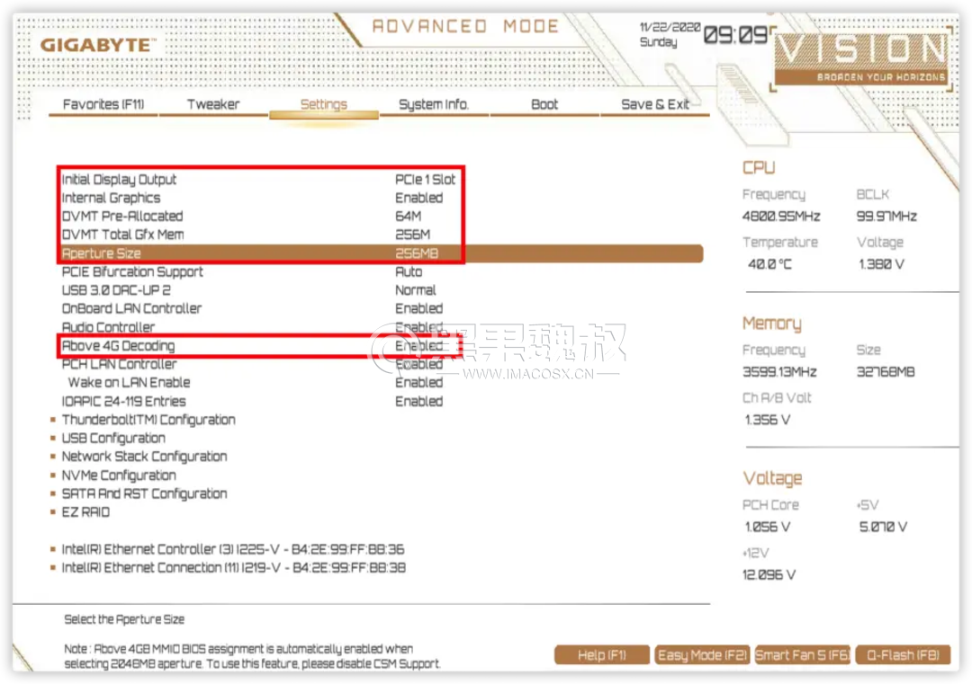Toggle Wake on LAN Enable value
Image resolution: width=972 pixels, height=684 pixels.
(419, 383)
